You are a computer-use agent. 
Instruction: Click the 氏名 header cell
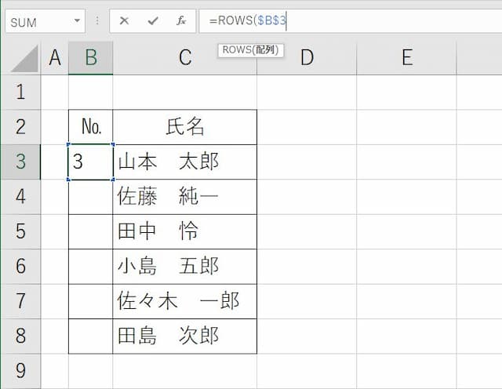pos(185,127)
